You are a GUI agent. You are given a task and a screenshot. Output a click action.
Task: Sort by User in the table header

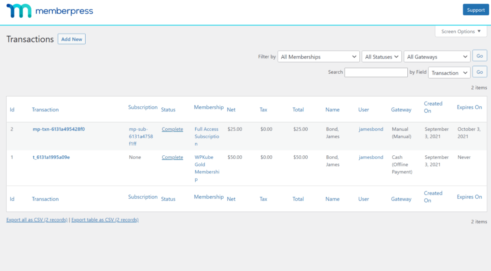click(x=363, y=110)
